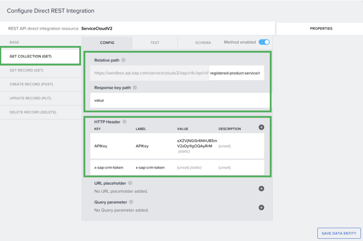Image resolution: width=363 pixels, height=241 pixels.
Task: Add a URL placeholder with plus icon
Action: click(261, 188)
